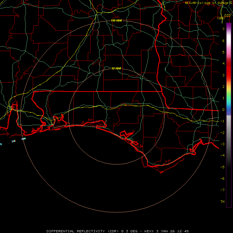
Task: Select the -7 value on the dB scale
Action: coord(222,190)
